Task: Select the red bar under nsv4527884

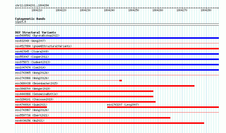Action: pyautogui.click(x=117, y=49)
